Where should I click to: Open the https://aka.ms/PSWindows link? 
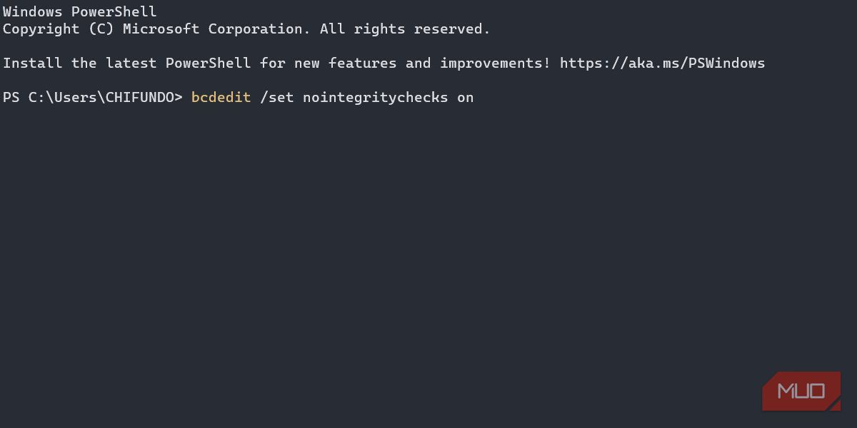(662, 63)
